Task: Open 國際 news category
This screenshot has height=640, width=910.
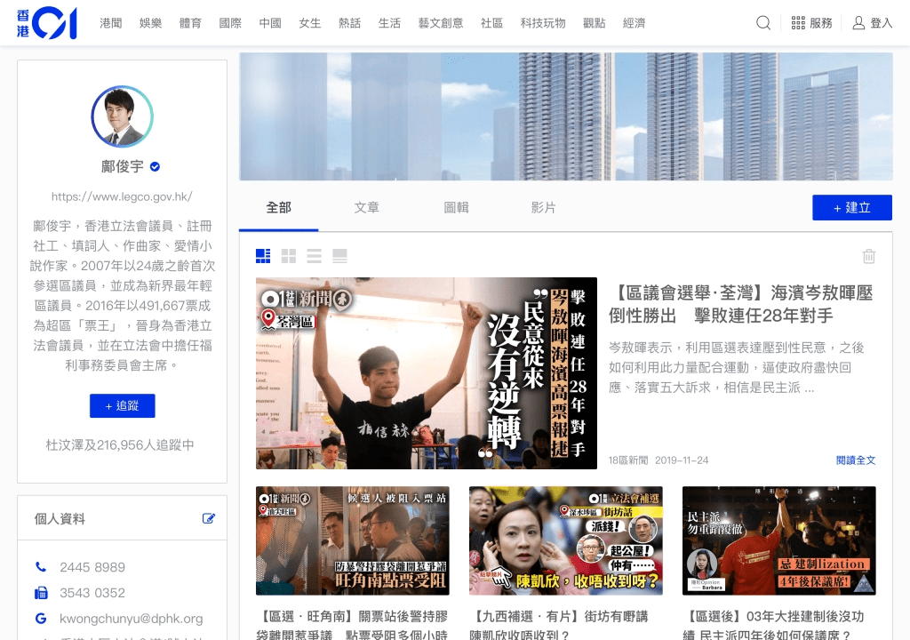Action: 230,23
